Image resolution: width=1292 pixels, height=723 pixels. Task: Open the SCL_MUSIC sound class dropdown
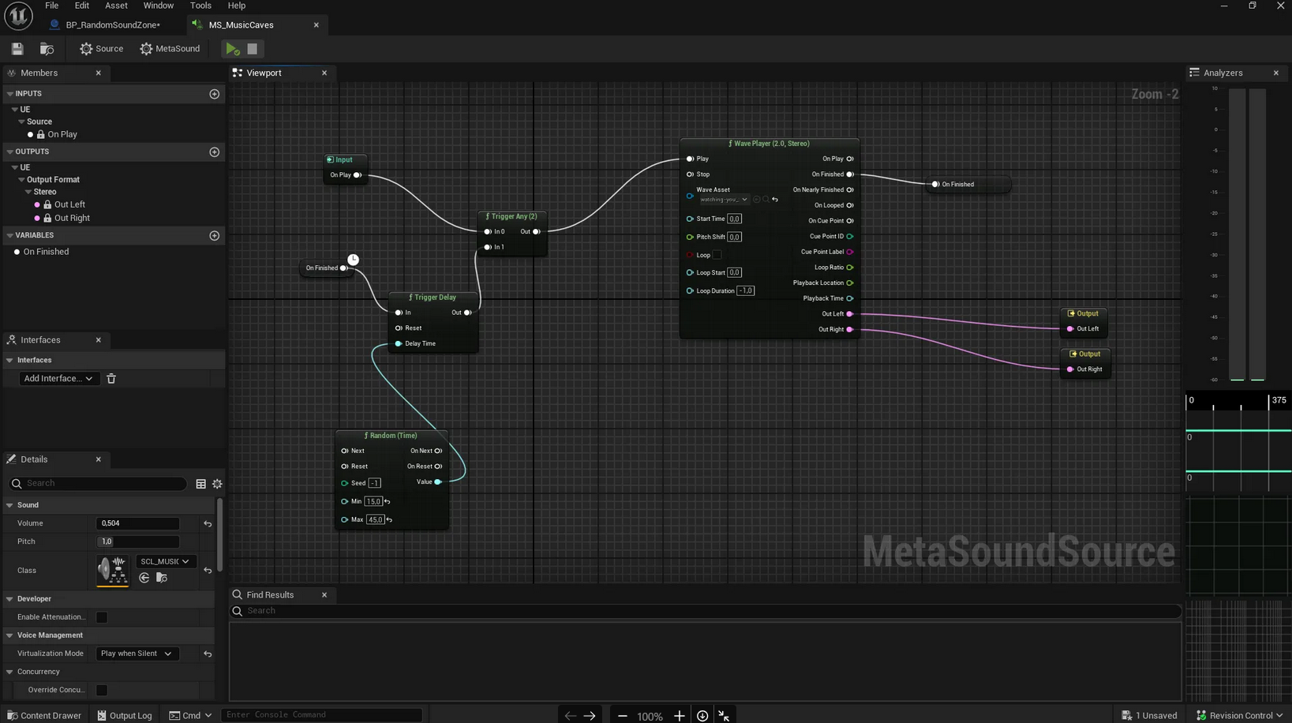tap(165, 562)
